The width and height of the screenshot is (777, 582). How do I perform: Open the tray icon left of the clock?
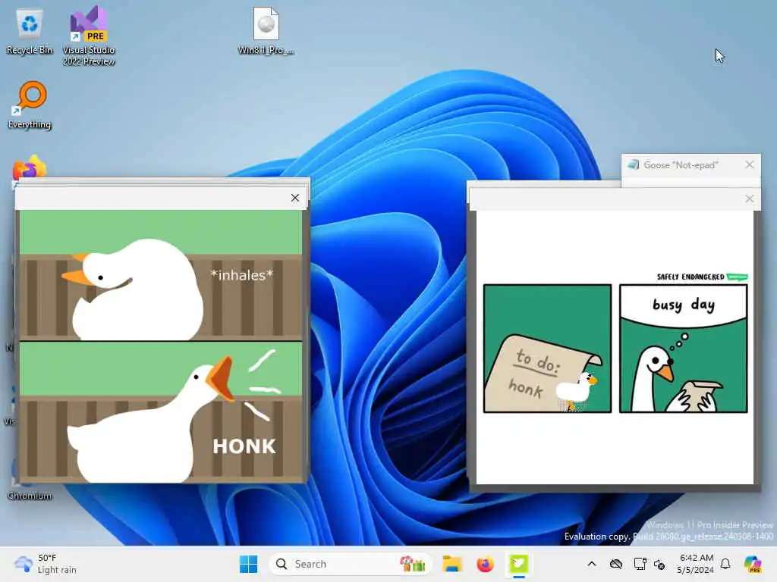(659, 564)
